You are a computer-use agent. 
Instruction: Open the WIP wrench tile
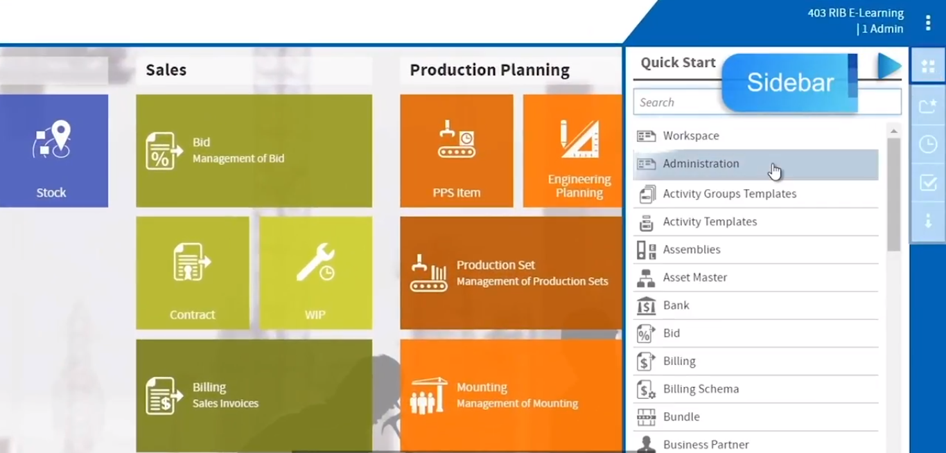coord(315,272)
